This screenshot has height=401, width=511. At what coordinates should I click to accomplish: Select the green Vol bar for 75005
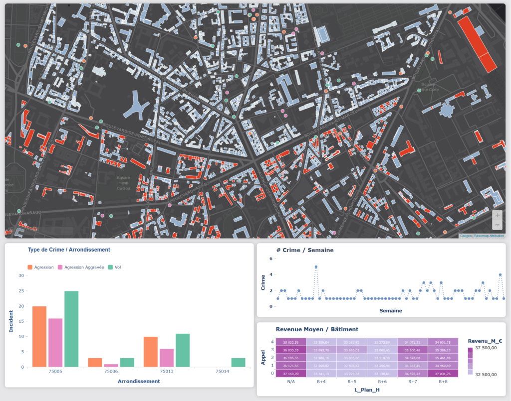pos(71,329)
